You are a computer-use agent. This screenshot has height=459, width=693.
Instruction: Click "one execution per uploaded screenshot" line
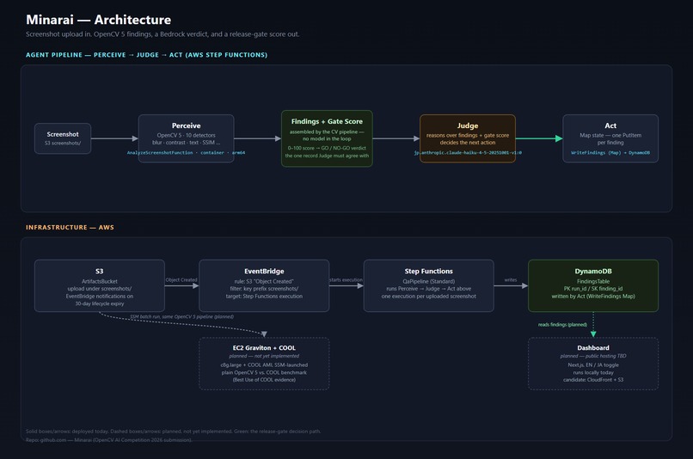point(429,296)
